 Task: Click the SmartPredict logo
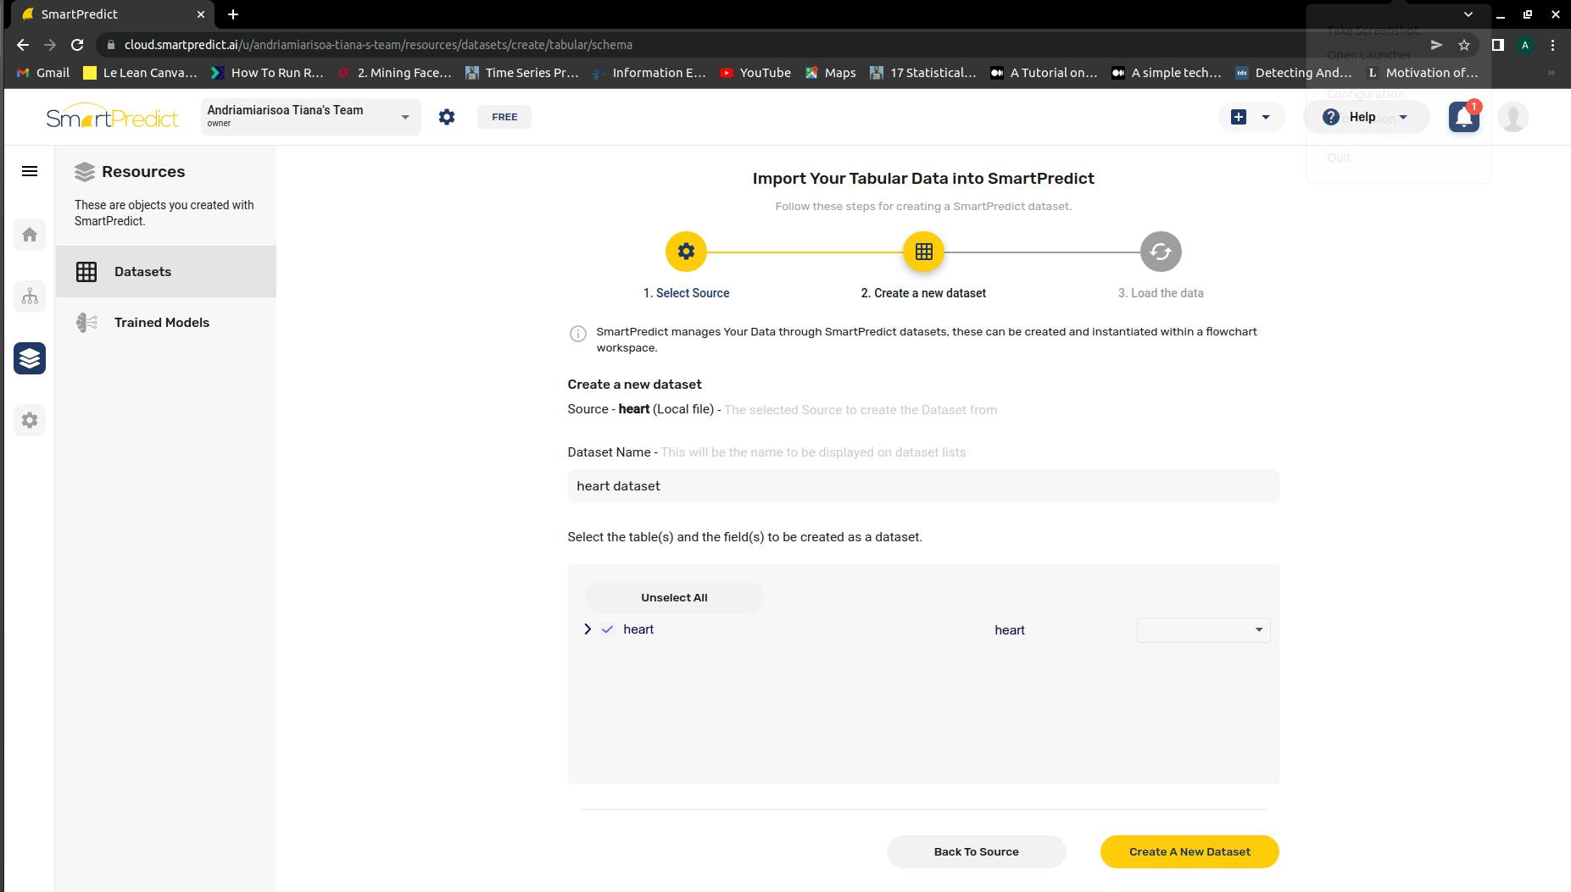(112, 117)
